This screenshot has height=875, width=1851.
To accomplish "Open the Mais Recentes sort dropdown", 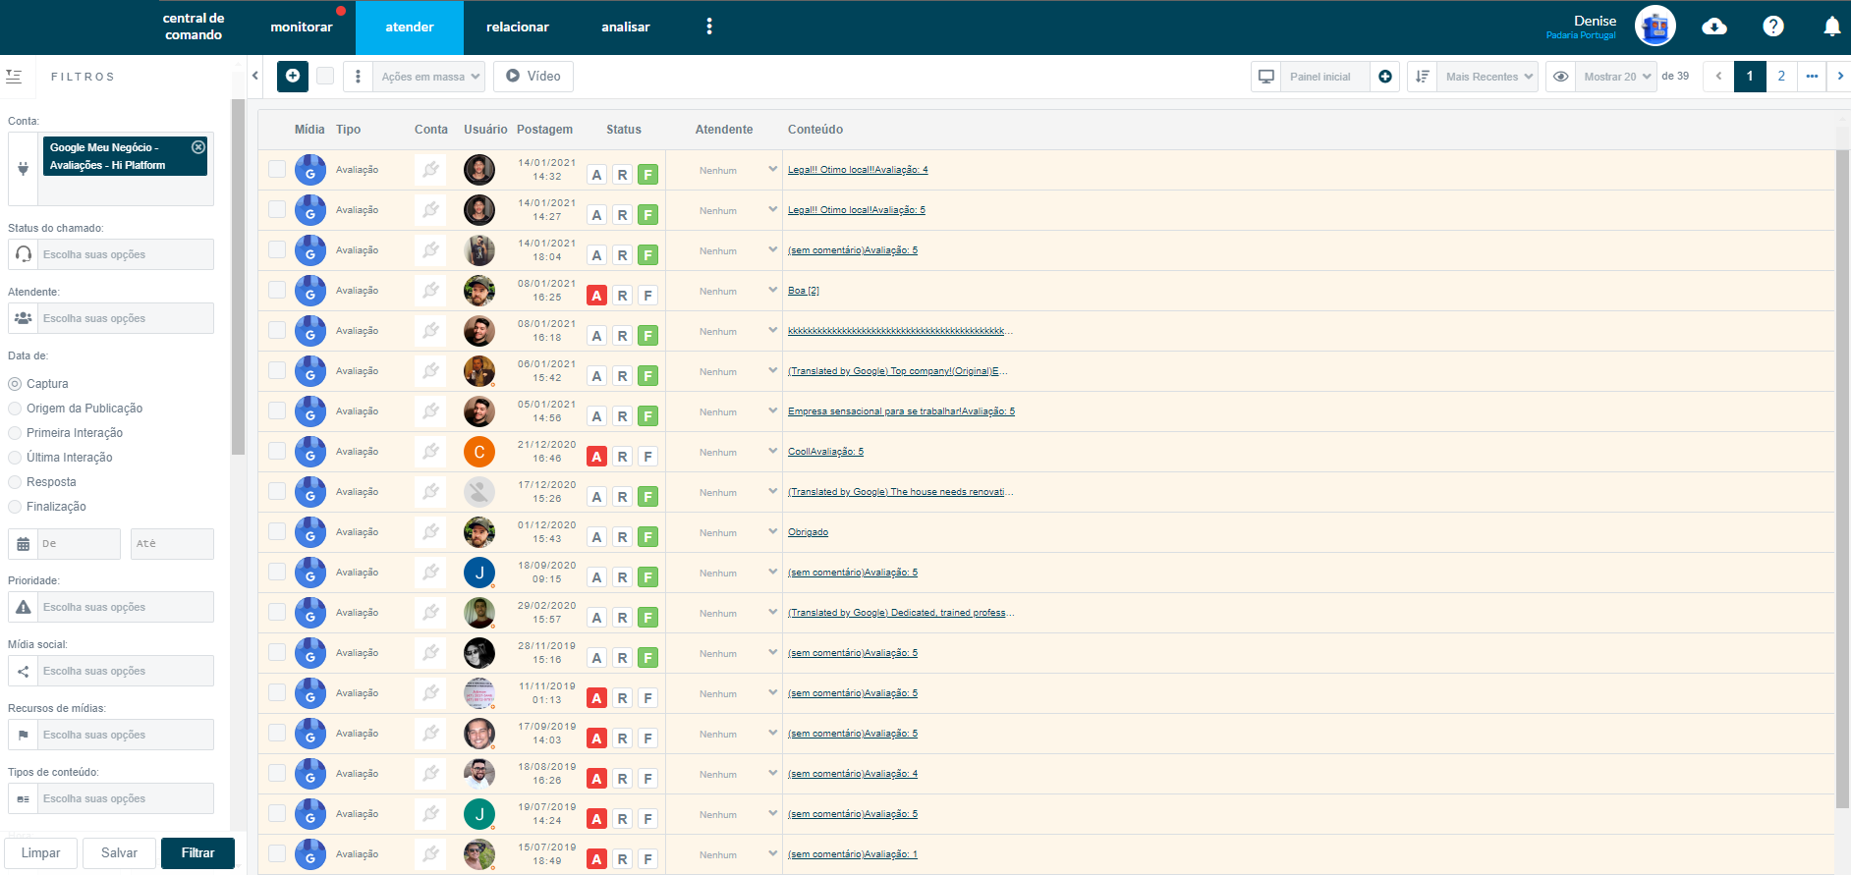I will pyautogui.click(x=1486, y=76).
